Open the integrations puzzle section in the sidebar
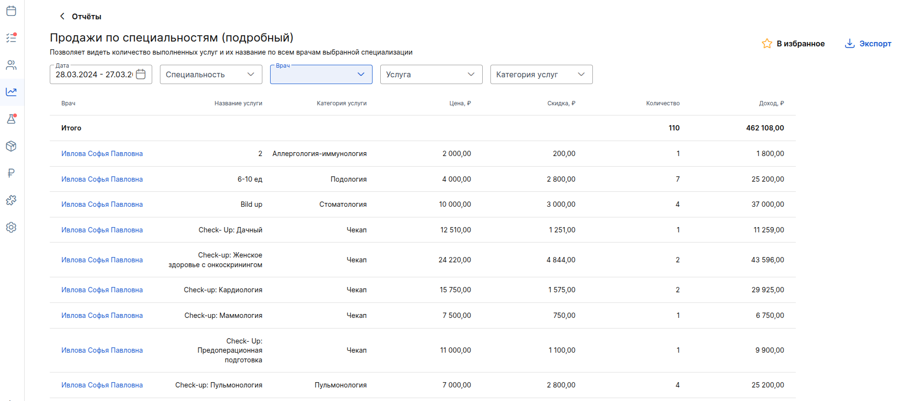905x401 pixels. pyautogui.click(x=11, y=200)
